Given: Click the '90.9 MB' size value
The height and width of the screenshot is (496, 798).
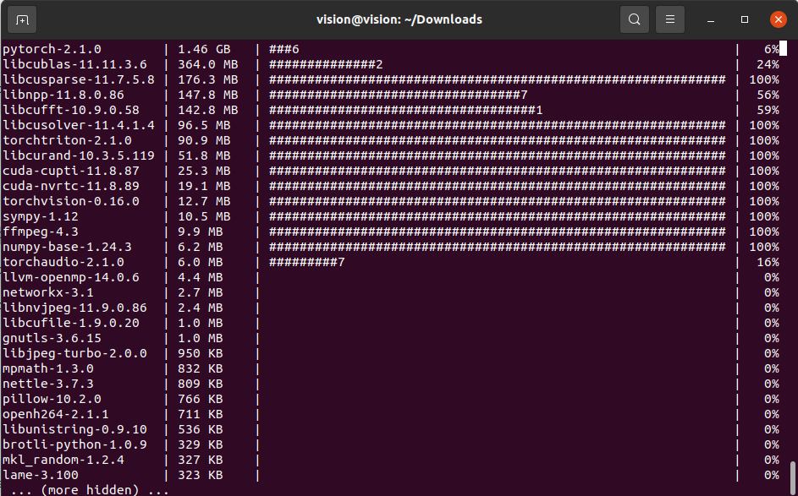Looking at the screenshot, I should pos(204,141).
